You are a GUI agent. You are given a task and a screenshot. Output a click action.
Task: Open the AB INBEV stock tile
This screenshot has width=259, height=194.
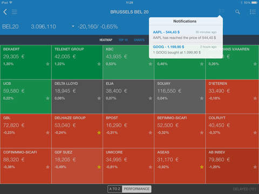coord(232,166)
